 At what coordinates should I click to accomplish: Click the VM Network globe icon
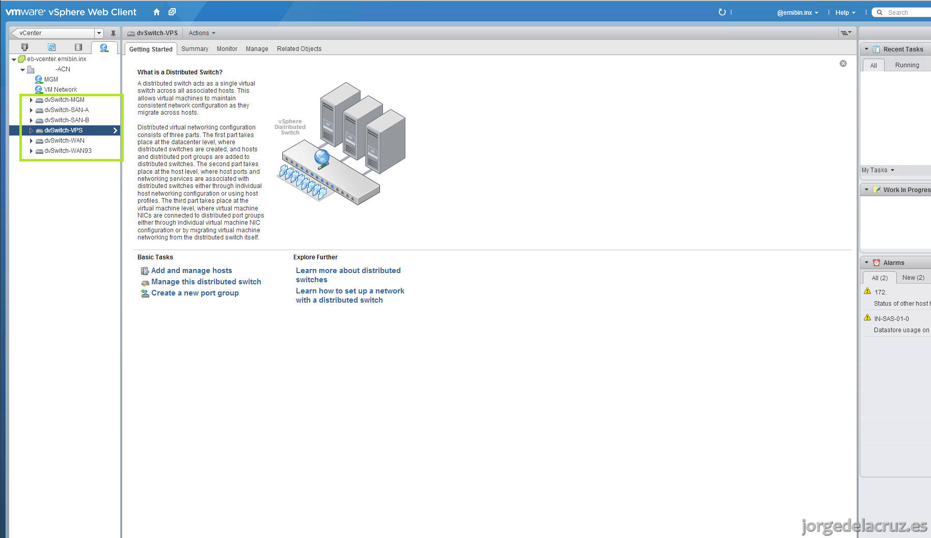pos(39,90)
